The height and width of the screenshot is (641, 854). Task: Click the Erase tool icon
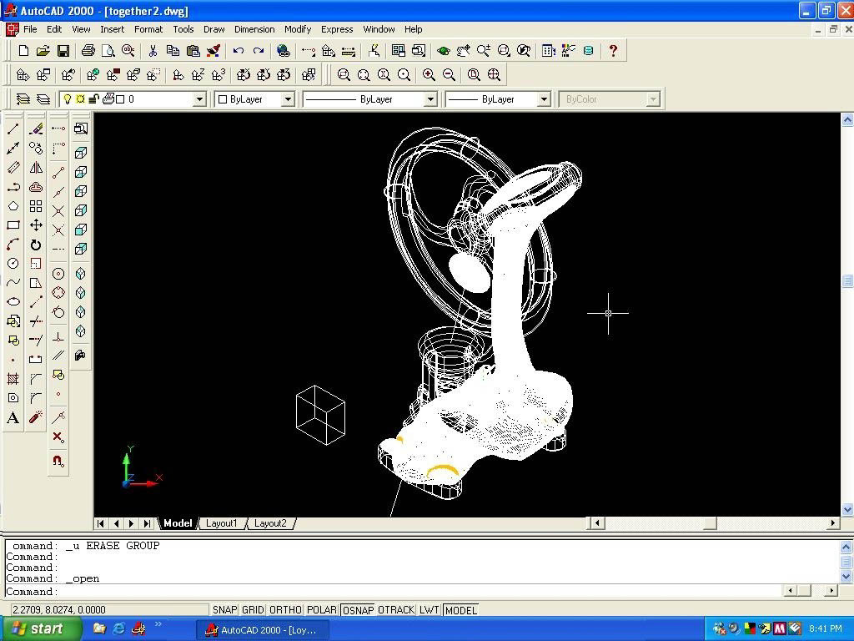point(36,129)
